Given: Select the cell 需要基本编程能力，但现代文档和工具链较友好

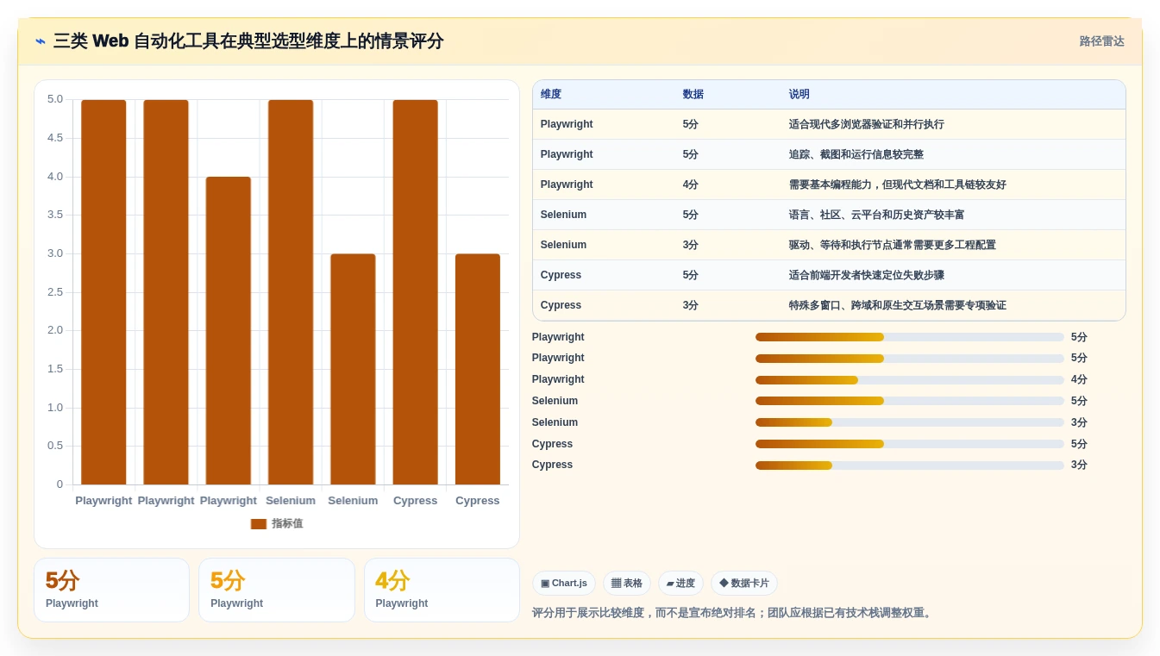Looking at the screenshot, I should (898, 184).
